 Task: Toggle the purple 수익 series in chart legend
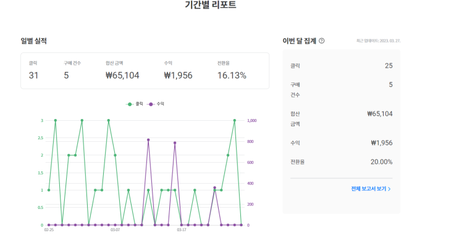(156, 104)
